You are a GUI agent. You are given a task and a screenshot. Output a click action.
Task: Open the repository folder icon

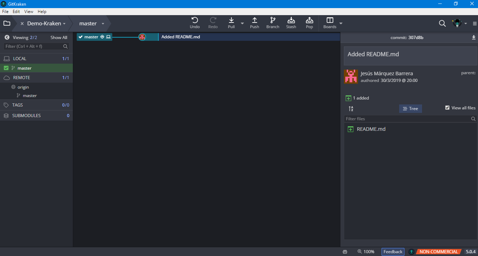(7, 24)
